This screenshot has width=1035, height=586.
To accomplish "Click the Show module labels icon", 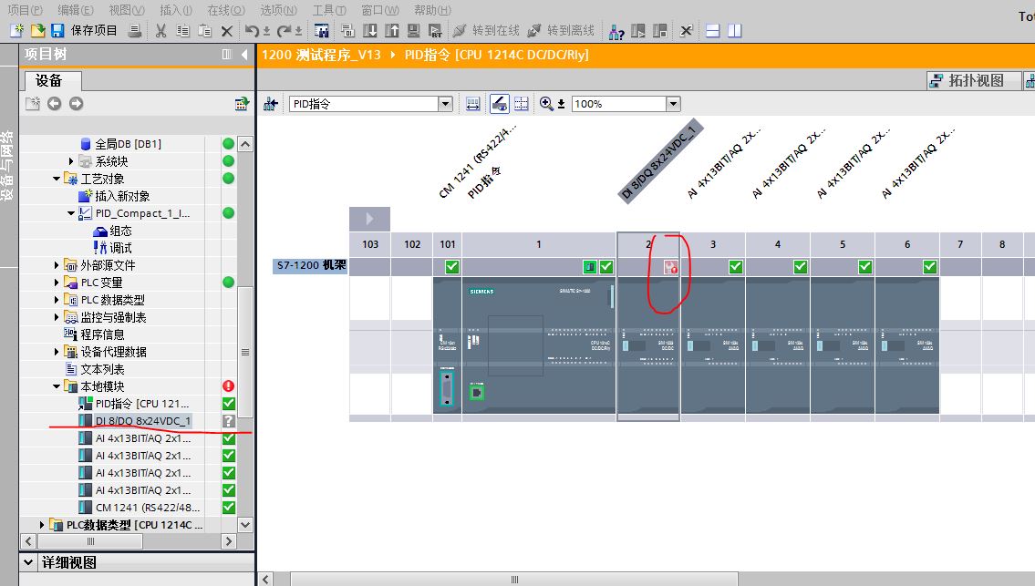I will click(x=499, y=104).
